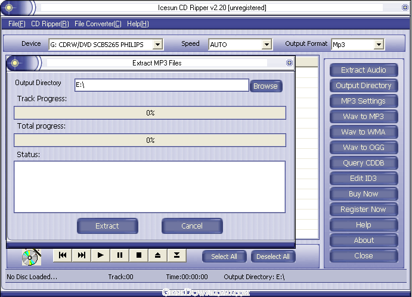Click the Buy Now button
The height and width of the screenshot is (297, 412).
pyautogui.click(x=364, y=194)
